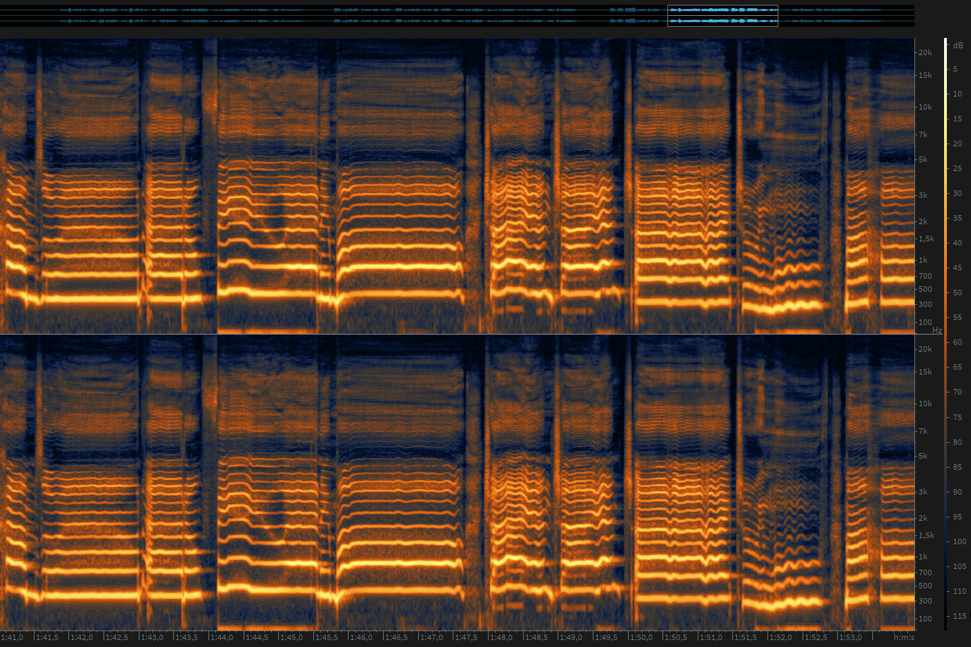This screenshot has height=647, width=971.
Task: Click the 1:50,0 mark on the time ruler
Action: (x=641, y=637)
